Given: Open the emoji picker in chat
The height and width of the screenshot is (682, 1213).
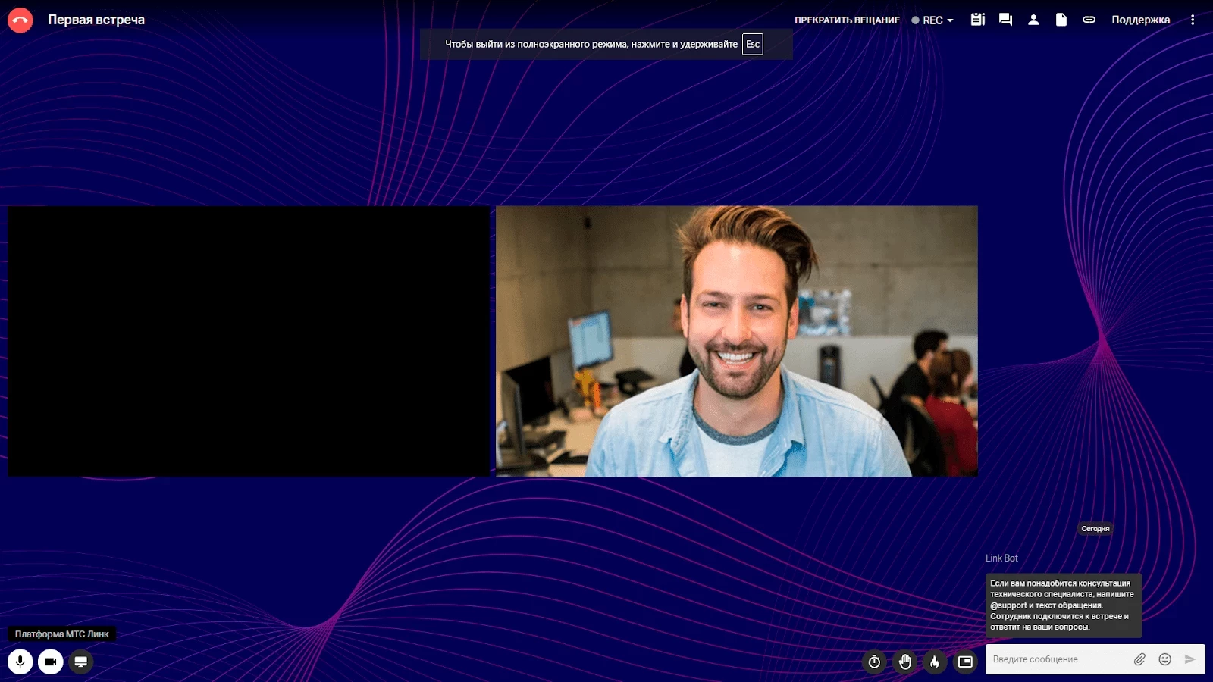Looking at the screenshot, I should [x=1165, y=659].
